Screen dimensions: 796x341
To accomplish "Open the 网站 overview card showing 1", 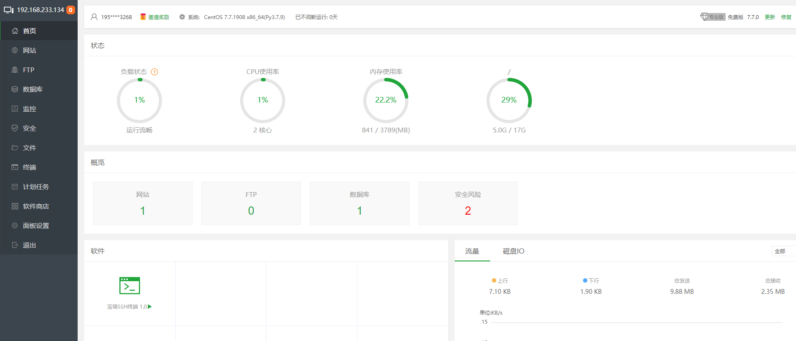I will pos(143,203).
